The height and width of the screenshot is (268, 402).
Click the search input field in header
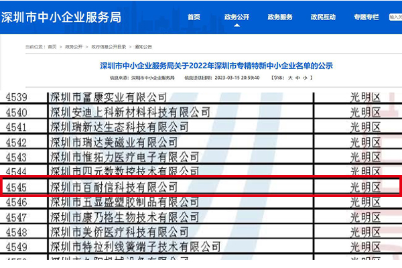(x=395, y=17)
